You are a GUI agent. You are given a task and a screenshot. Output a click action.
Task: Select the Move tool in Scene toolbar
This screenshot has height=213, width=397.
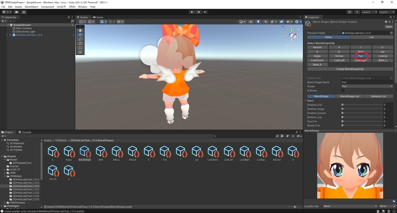80,35
